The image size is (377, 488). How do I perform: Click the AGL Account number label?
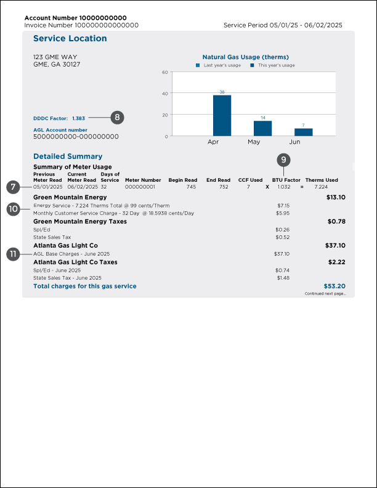60,130
